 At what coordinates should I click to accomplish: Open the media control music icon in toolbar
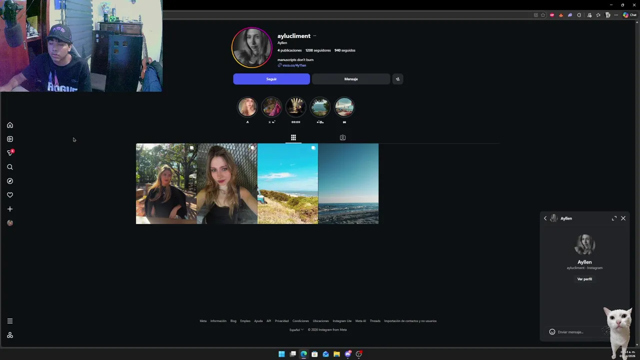(x=589, y=15)
